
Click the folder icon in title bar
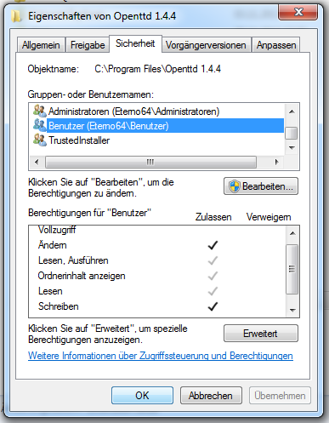click(16, 16)
